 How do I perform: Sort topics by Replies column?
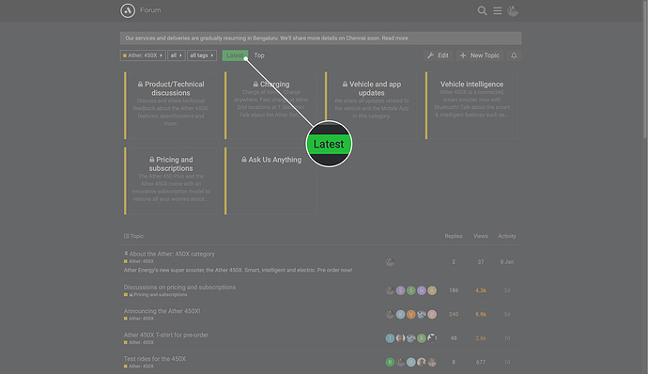click(454, 236)
